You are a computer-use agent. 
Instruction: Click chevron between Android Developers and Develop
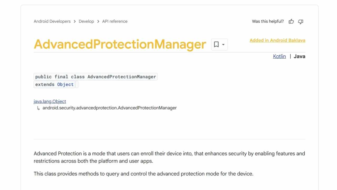tap(75, 21)
